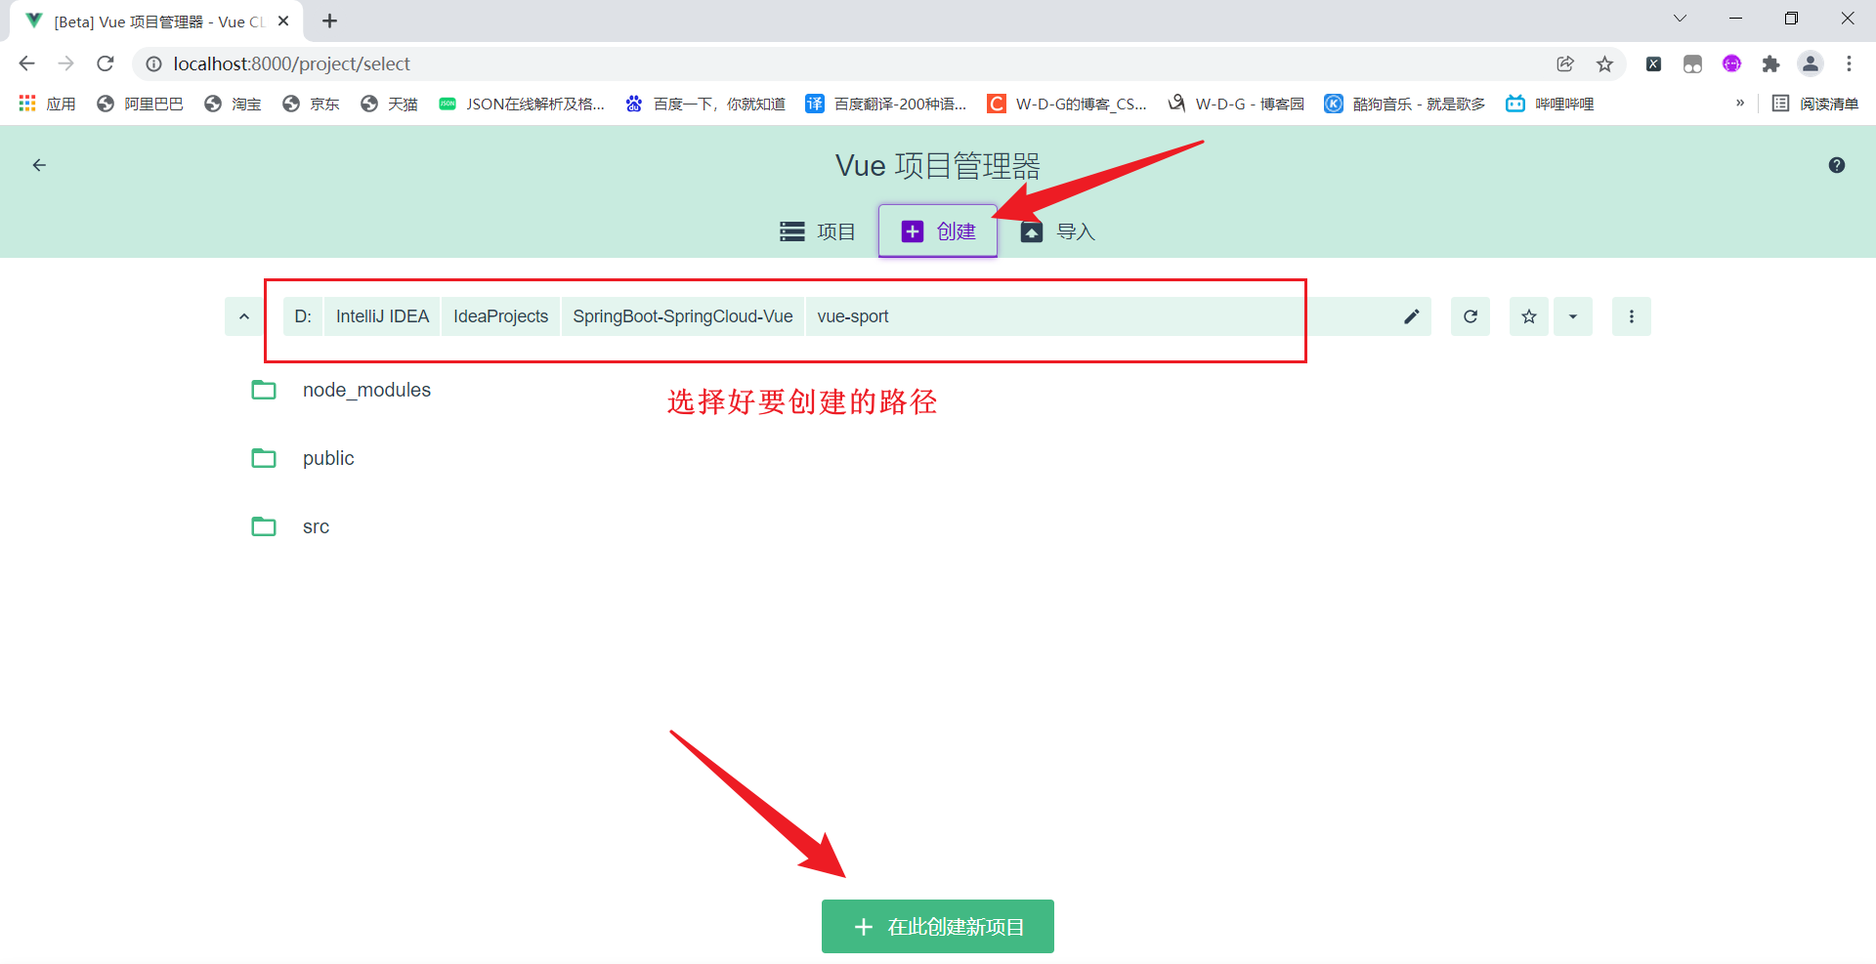Open the help question mark icon
The width and height of the screenshot is (1876, 964).
(1837, 164)
